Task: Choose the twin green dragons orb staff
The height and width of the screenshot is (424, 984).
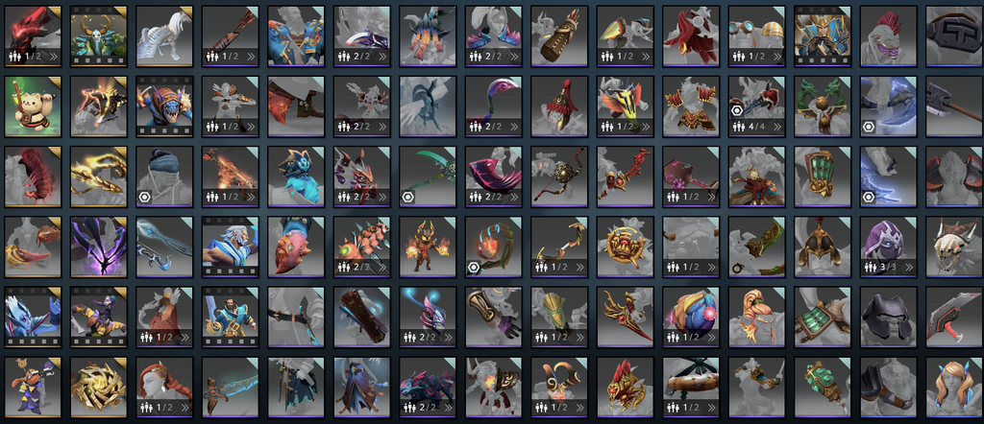Action: pyautogui.click(x=823, y=106)
